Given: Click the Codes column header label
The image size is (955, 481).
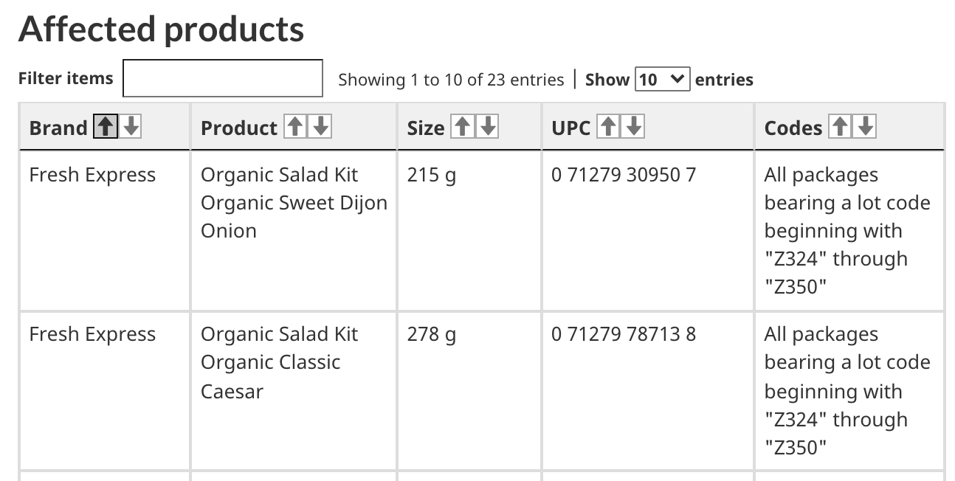Looking at the screenshot, I should click(793, 128).
